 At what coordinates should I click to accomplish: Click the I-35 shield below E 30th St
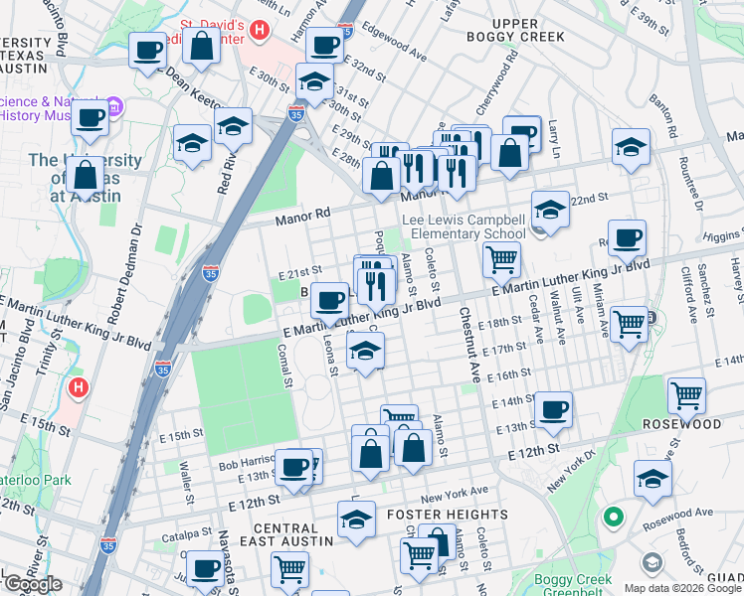tap(296, 114)
